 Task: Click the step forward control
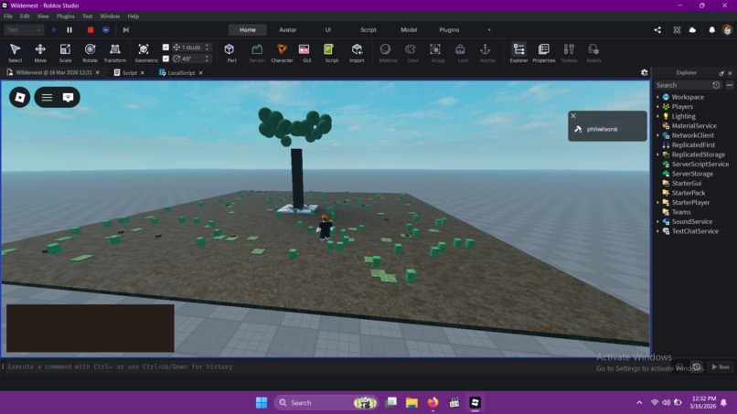click(125, 29)
